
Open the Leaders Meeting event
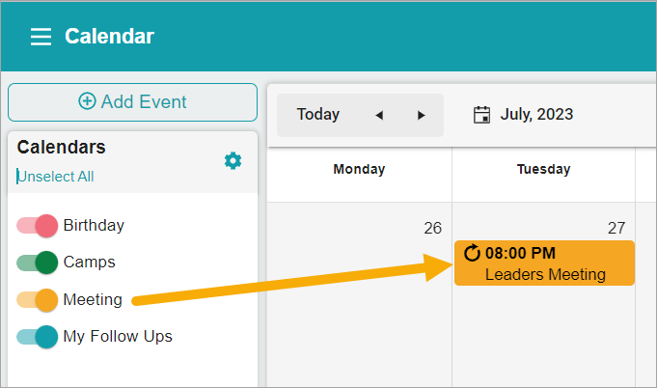click(544, 263)
